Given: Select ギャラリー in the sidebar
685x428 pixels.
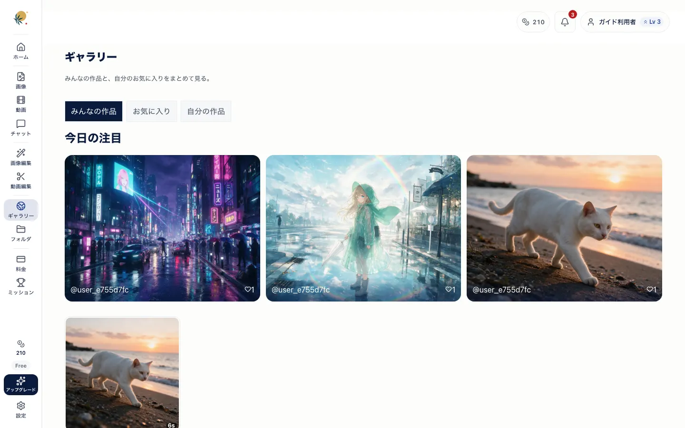Looking at the screenshot, I should [x=21, y=210].
